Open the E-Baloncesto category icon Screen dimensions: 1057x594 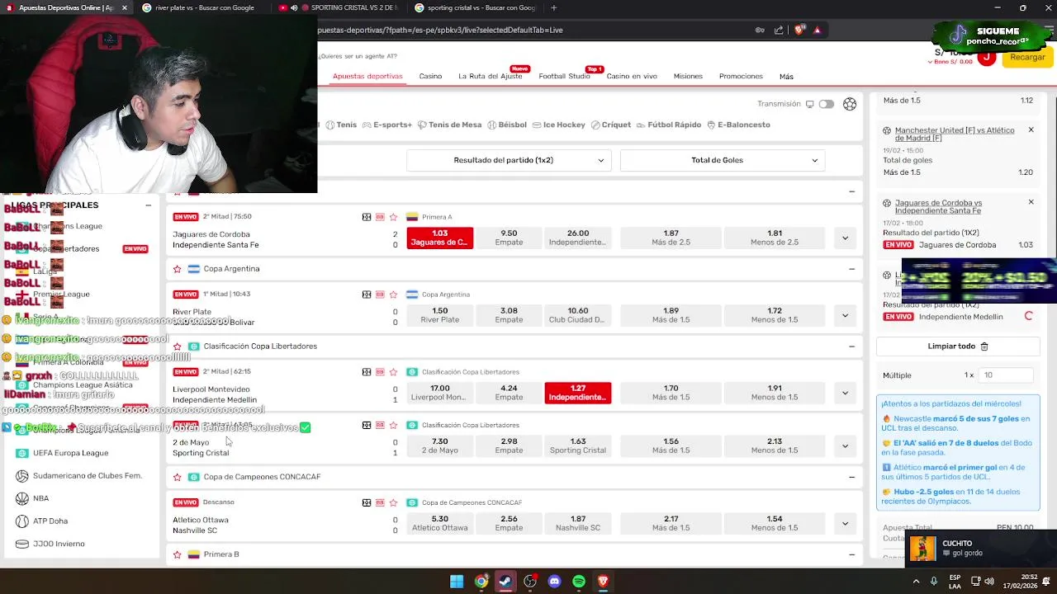(x=711, y=125)
